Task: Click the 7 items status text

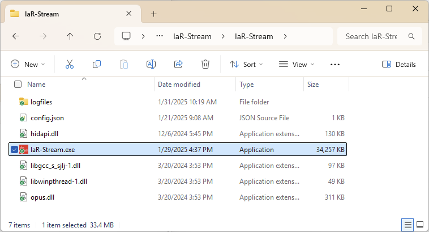Action: click(19, 225)
